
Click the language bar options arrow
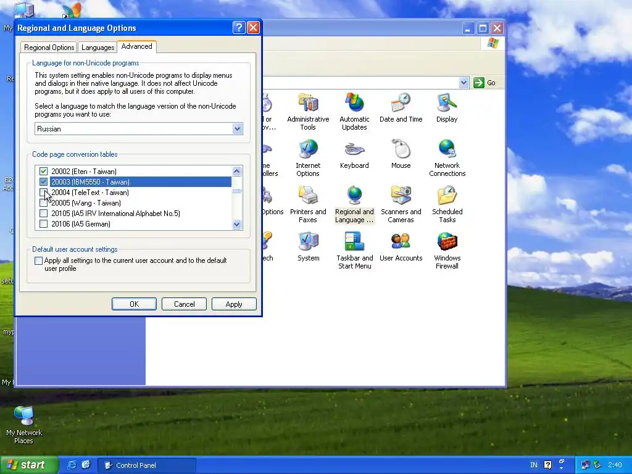pos(562,468)
